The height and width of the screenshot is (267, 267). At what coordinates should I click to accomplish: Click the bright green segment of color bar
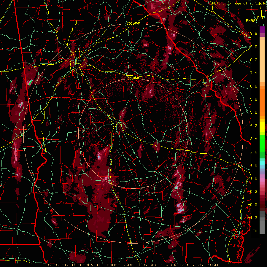tap(262, 143)
